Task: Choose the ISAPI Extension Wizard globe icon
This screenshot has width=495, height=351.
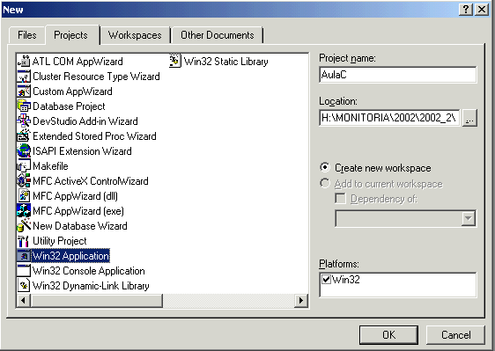Action: (24, 151)
